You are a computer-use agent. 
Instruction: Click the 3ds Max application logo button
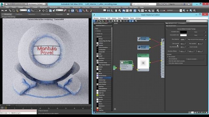click(2, 5)
